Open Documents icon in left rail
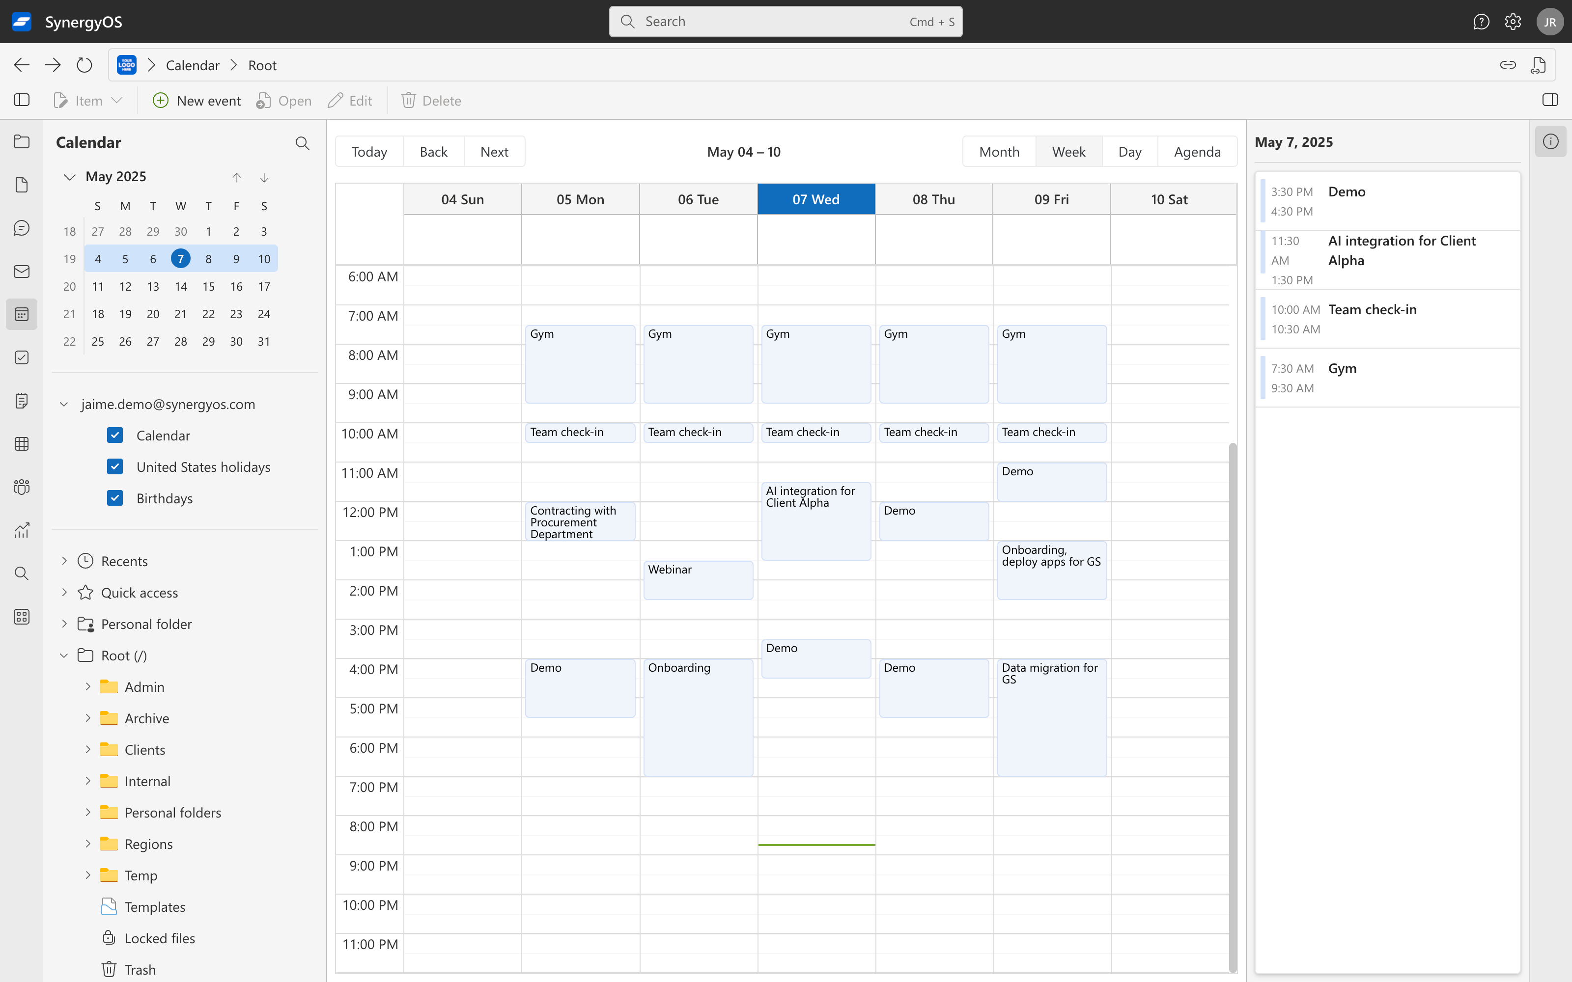Viewport: 1572px width, 982px height. (x=22, y=185)
